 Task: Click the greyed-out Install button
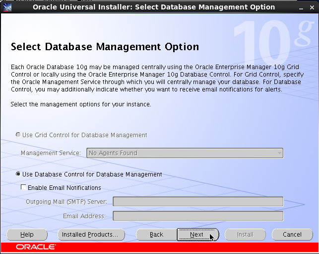point(246,235)
